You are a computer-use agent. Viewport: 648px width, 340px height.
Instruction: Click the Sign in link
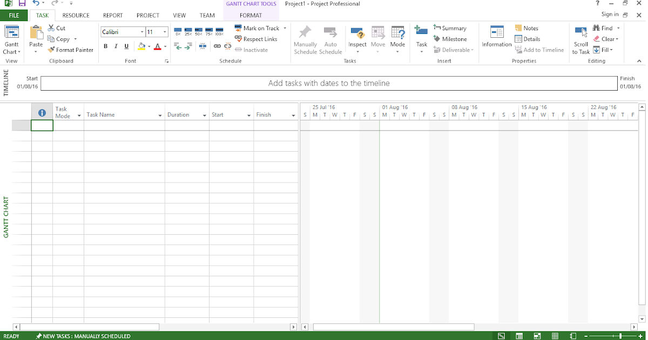tap(610, 15)
